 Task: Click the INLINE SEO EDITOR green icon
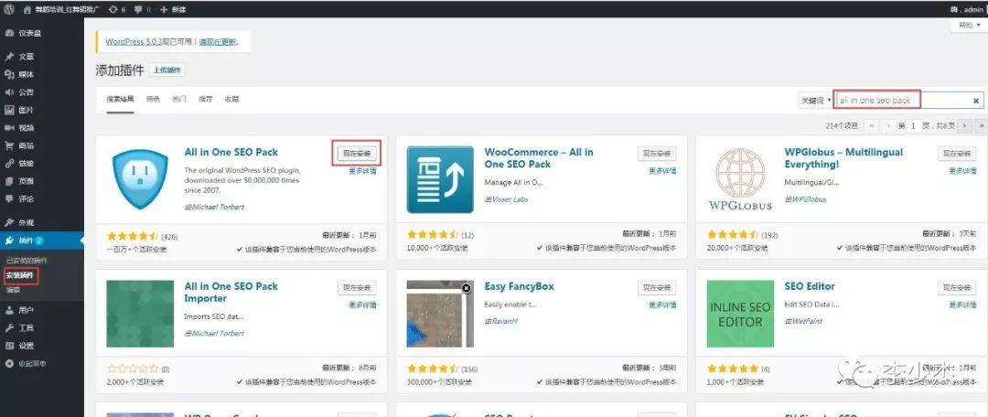[x=740, y=314]
